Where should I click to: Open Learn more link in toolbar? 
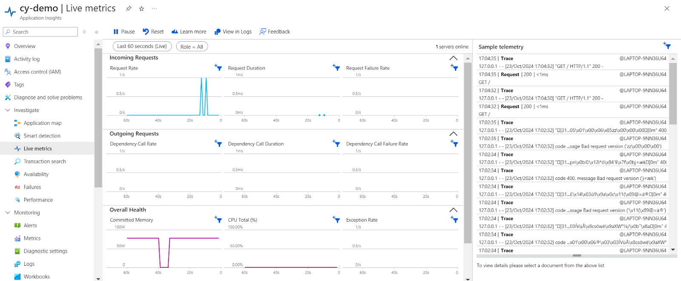(x=189, y=31)
